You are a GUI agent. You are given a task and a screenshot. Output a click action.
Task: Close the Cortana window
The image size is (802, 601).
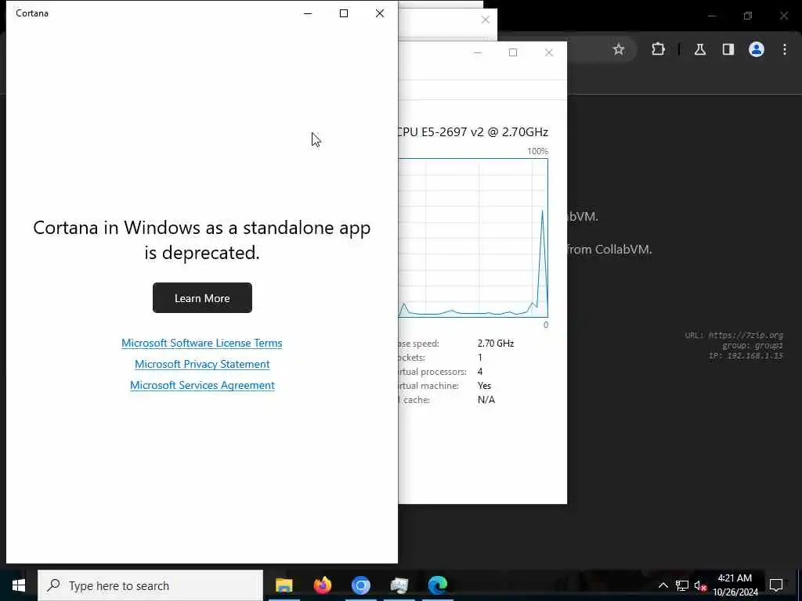click(x=380, y=13)
